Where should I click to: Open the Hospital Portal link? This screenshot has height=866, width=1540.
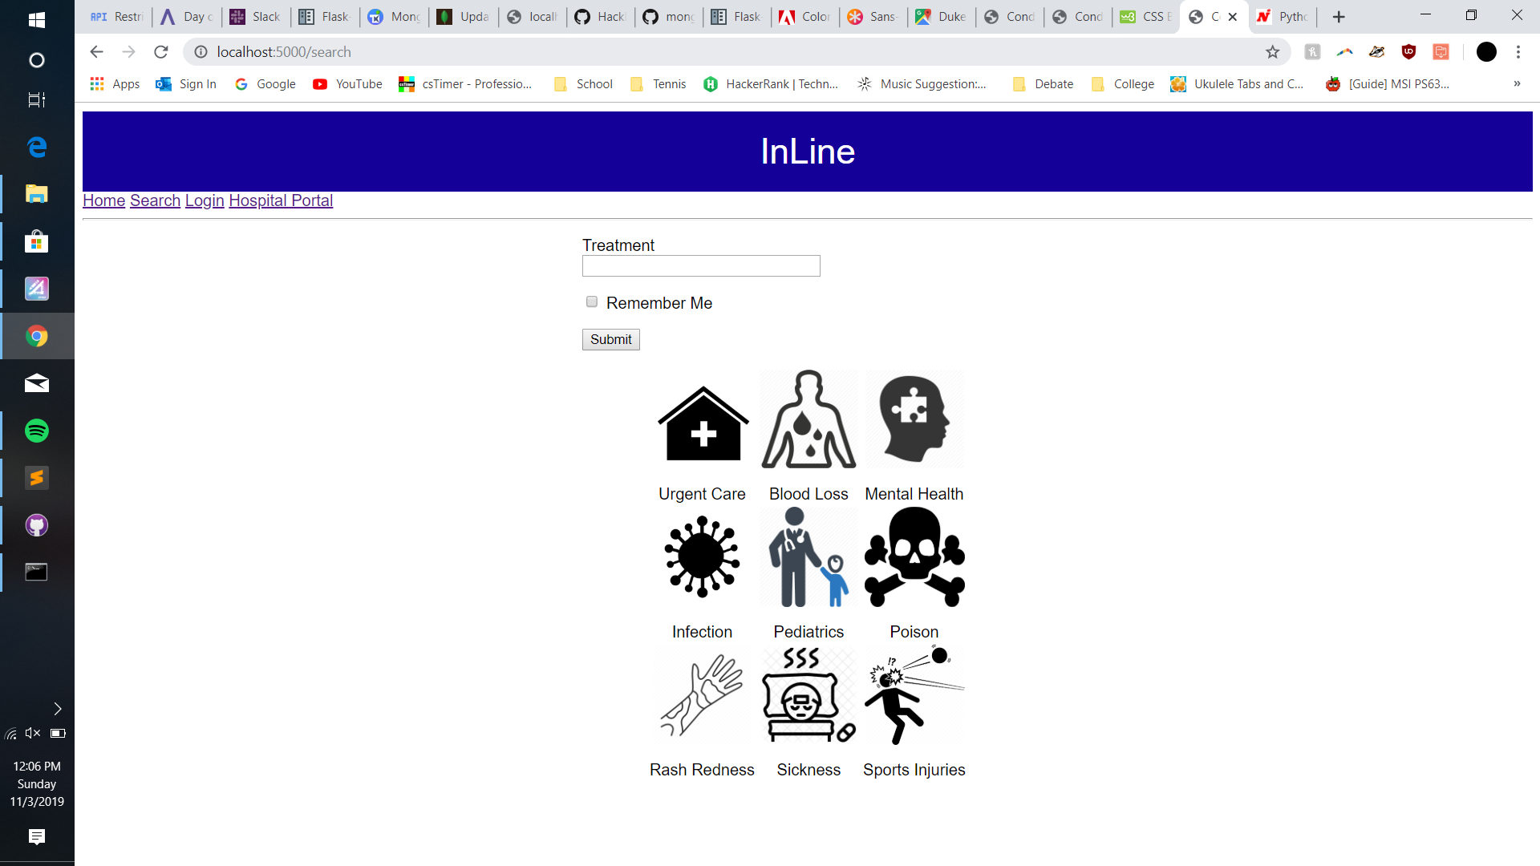[x=281, y=200]
